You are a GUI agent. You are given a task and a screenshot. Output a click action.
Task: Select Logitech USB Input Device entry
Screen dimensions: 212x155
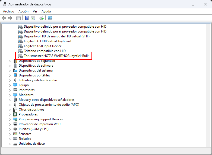click(x=43, y=46)
